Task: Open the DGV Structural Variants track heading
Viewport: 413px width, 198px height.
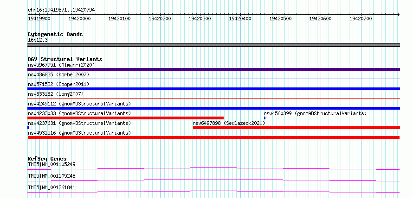Action: tap(65, 59)
